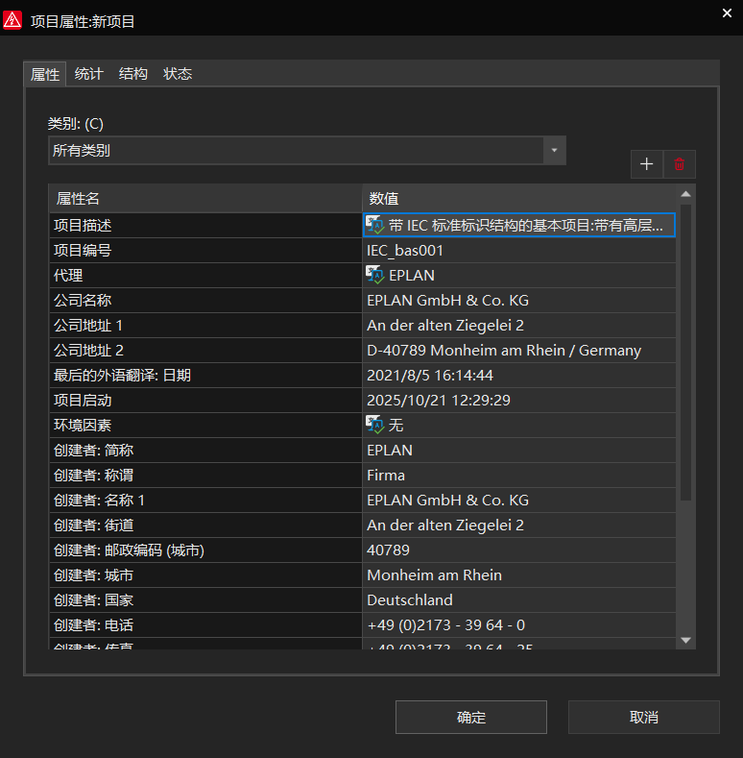Select the 公司地址 2 property name

(205, 350)
